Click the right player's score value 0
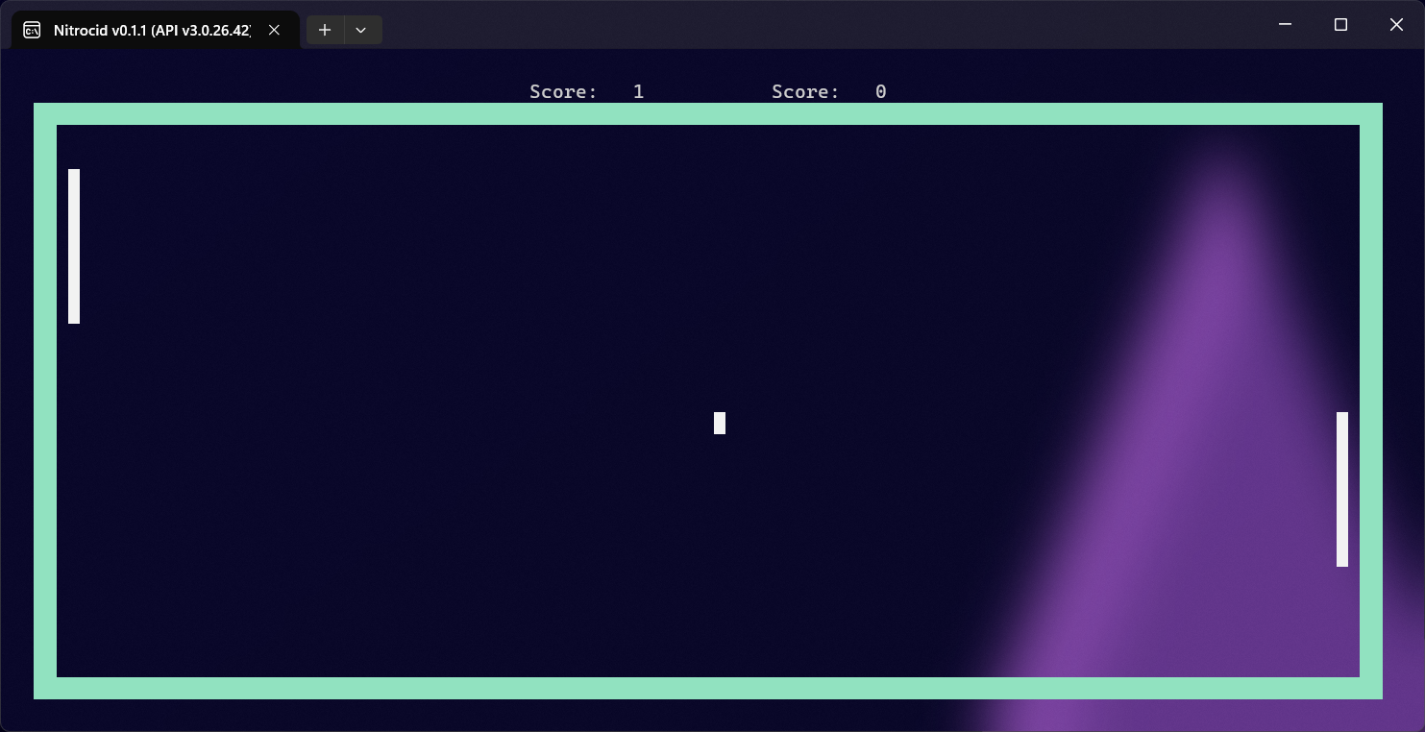The height and width of the screenshot is (732, 1425). pos(881,92)
